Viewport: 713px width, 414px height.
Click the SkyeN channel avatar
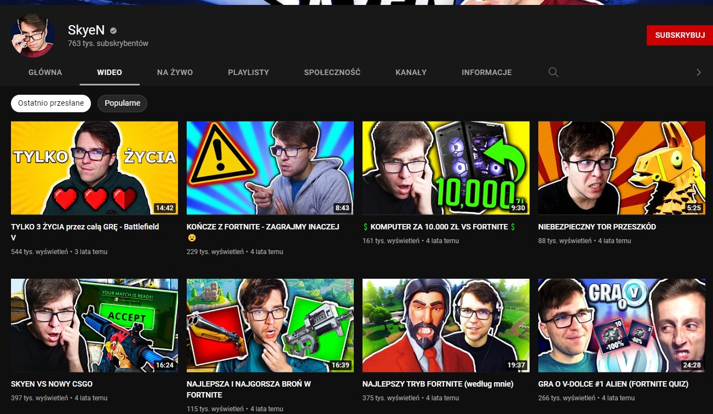(x=33, y=36)
